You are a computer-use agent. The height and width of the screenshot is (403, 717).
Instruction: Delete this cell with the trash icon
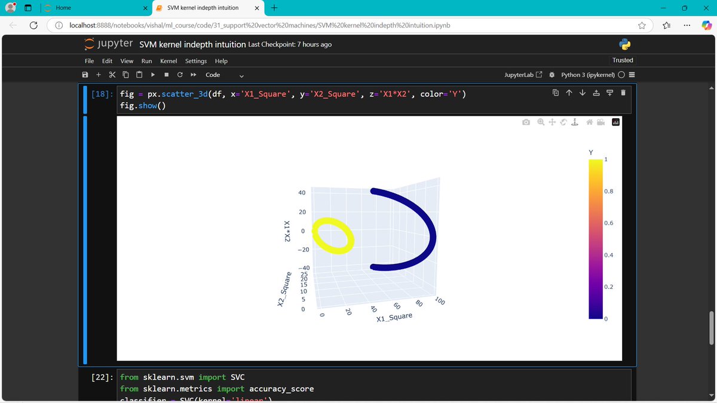[x=623, y=93]
